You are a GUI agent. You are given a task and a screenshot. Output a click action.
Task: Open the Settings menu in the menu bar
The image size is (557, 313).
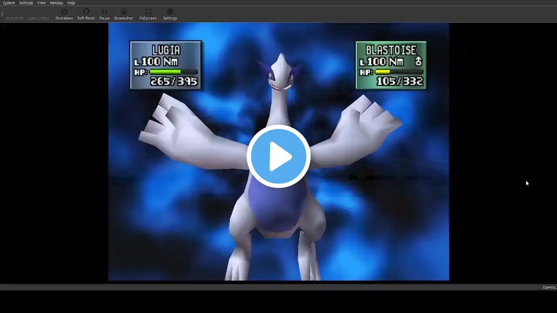click(x=26, y=3)
